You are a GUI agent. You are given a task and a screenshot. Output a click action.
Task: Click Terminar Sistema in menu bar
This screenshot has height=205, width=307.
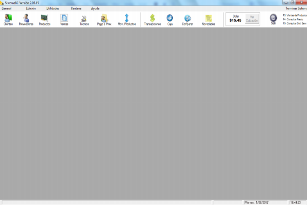tap(296, 8)
